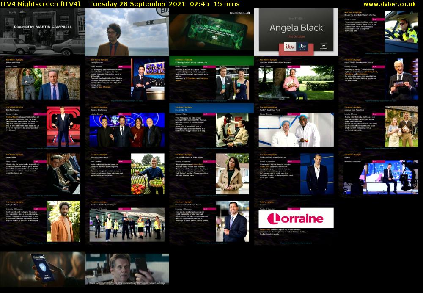Select The Real Manhunt: The Night Stalker frame
Viewport: 423px width, 293px height.
211,174
